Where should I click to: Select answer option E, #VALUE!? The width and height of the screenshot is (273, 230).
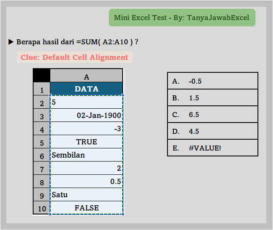[213, 148]
